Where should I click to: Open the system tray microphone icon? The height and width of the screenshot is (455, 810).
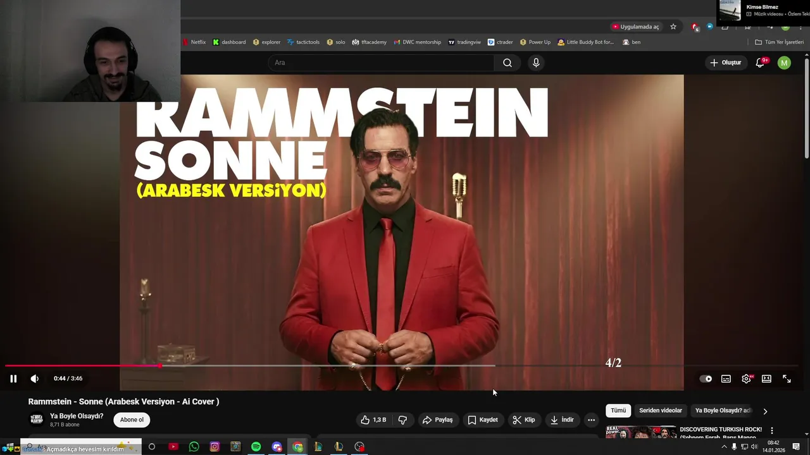(734, 447)
